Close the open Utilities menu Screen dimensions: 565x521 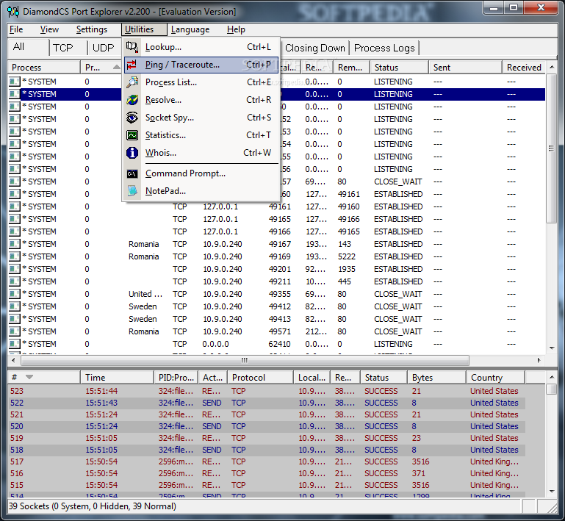pyautogui.click(x=144, y=29)
